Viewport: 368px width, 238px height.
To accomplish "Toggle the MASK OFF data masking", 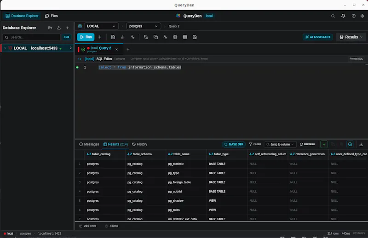I will pyautogui.click(x=234, y=144).
